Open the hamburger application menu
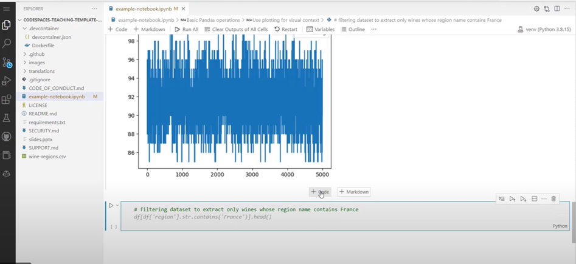Screen dimensions: 576x264 click(6, 8)
